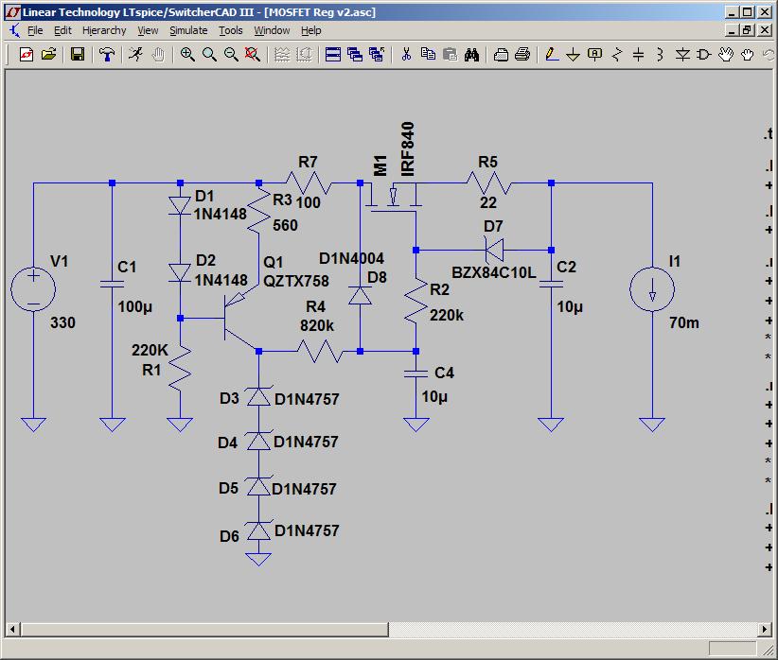Click the 70m value of I1
Image resolution: width=778 pixels, height=660 pixels.
(x=684, y=322)
